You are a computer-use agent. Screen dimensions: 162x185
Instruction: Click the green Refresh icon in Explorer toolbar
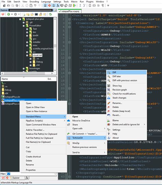click(x=50, y=14)
